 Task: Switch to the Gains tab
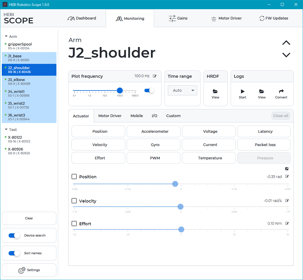(x=178, y=18)
